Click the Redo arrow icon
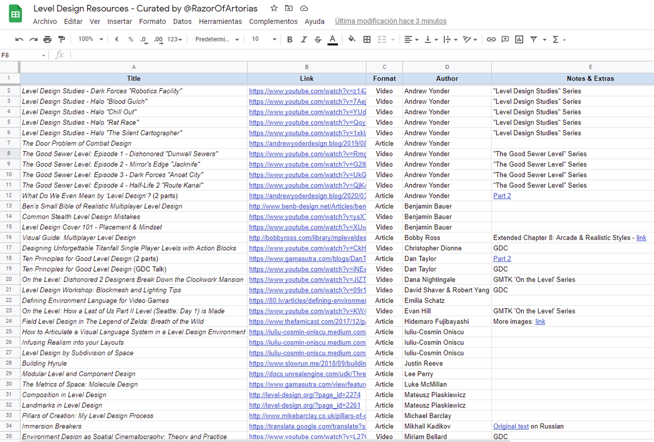The height and width of the screenshot is (442, 654). point(34,39)
